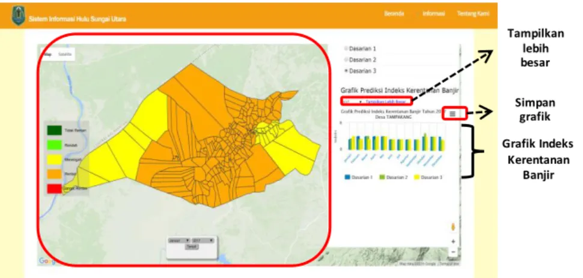583x278 pixels.
Task: Click the Google logo on the map
Action: point(47,261)
